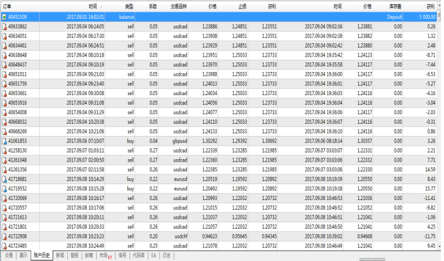Click the buy order icon next to 41718681
This screenshot has width=444, height=261.
pos(4,179)
